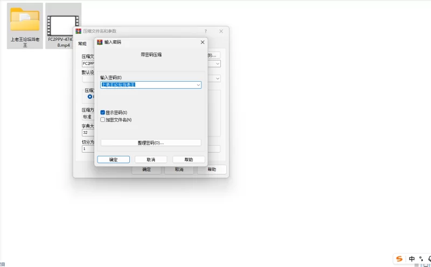Select the archive format radio button in back window

pos(90,97)
